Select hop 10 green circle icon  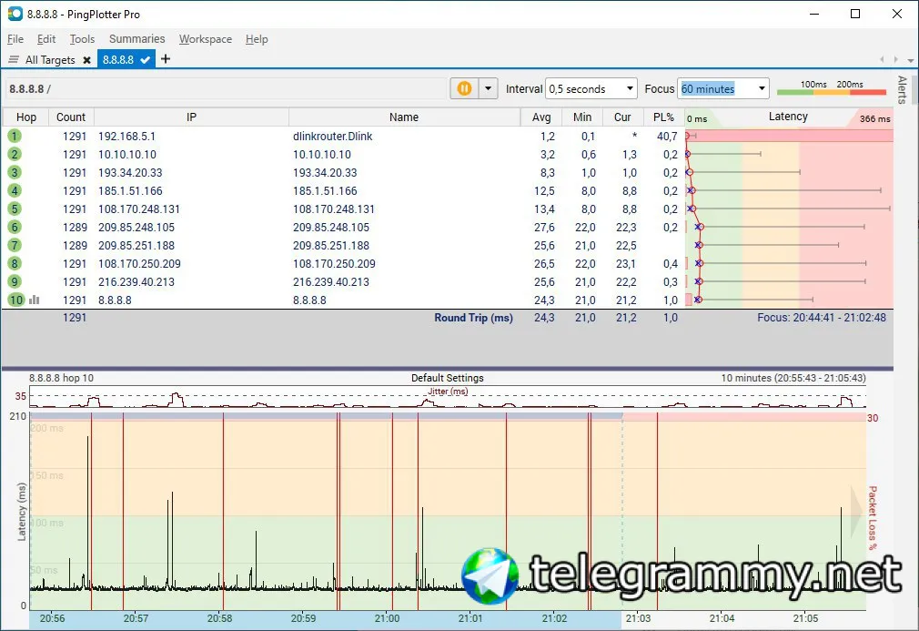[15, 300]
